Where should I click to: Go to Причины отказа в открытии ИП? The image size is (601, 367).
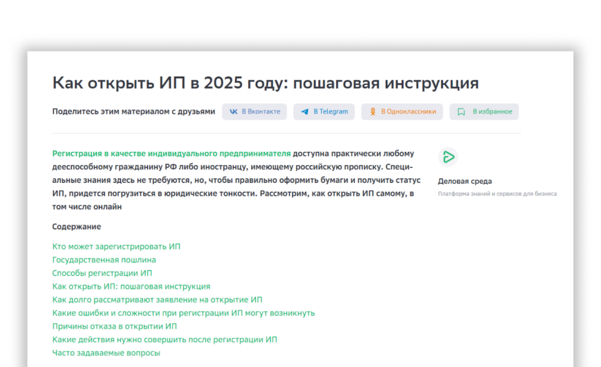[114, 326]
